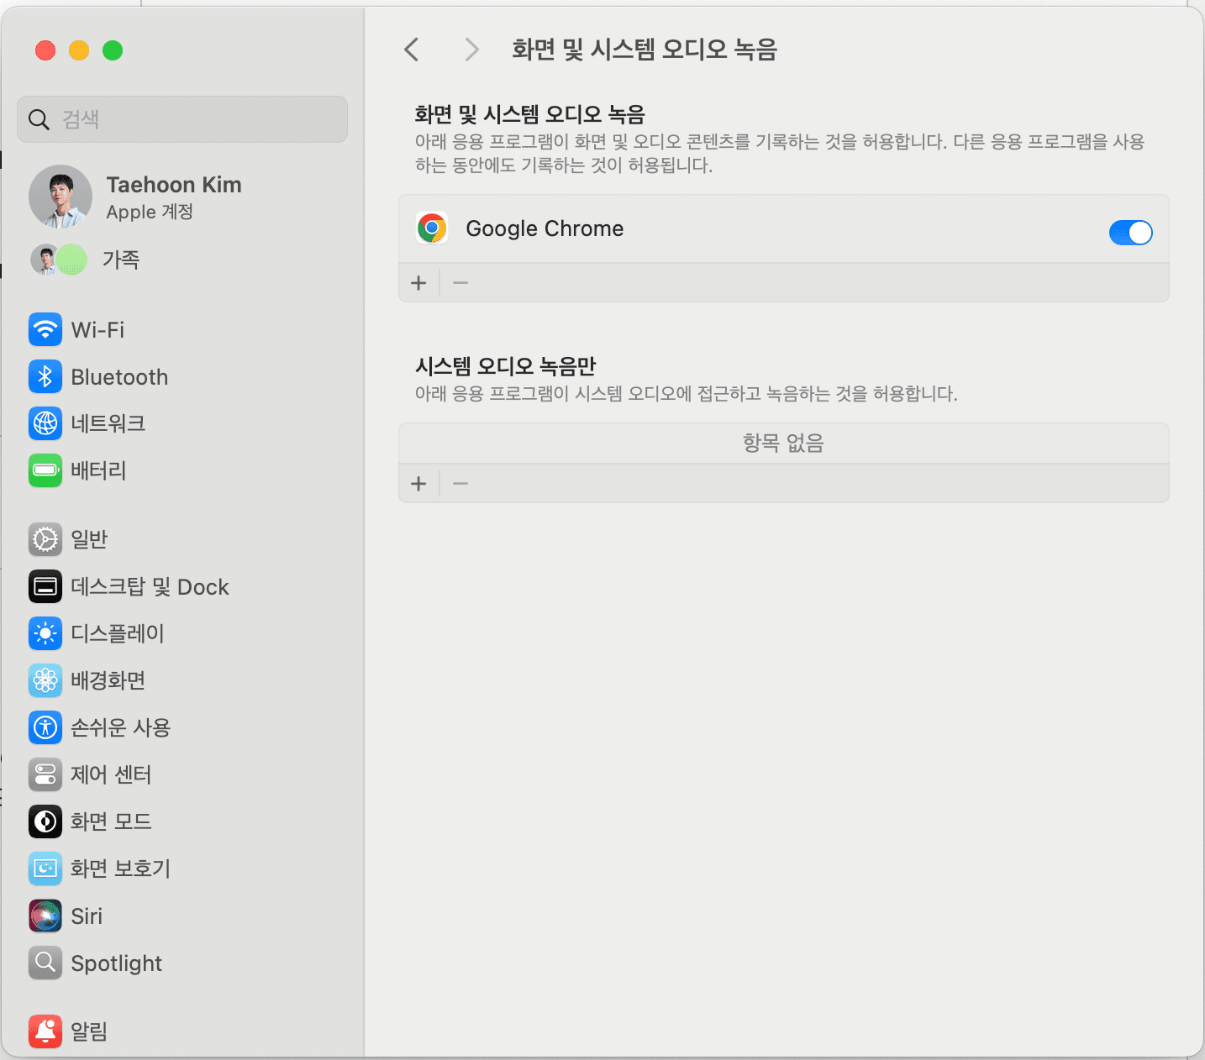Image resolution: width=1205 pixels, height=1060 pixels.
Task: Open 배터리 settings
Action: click(98, 470)
